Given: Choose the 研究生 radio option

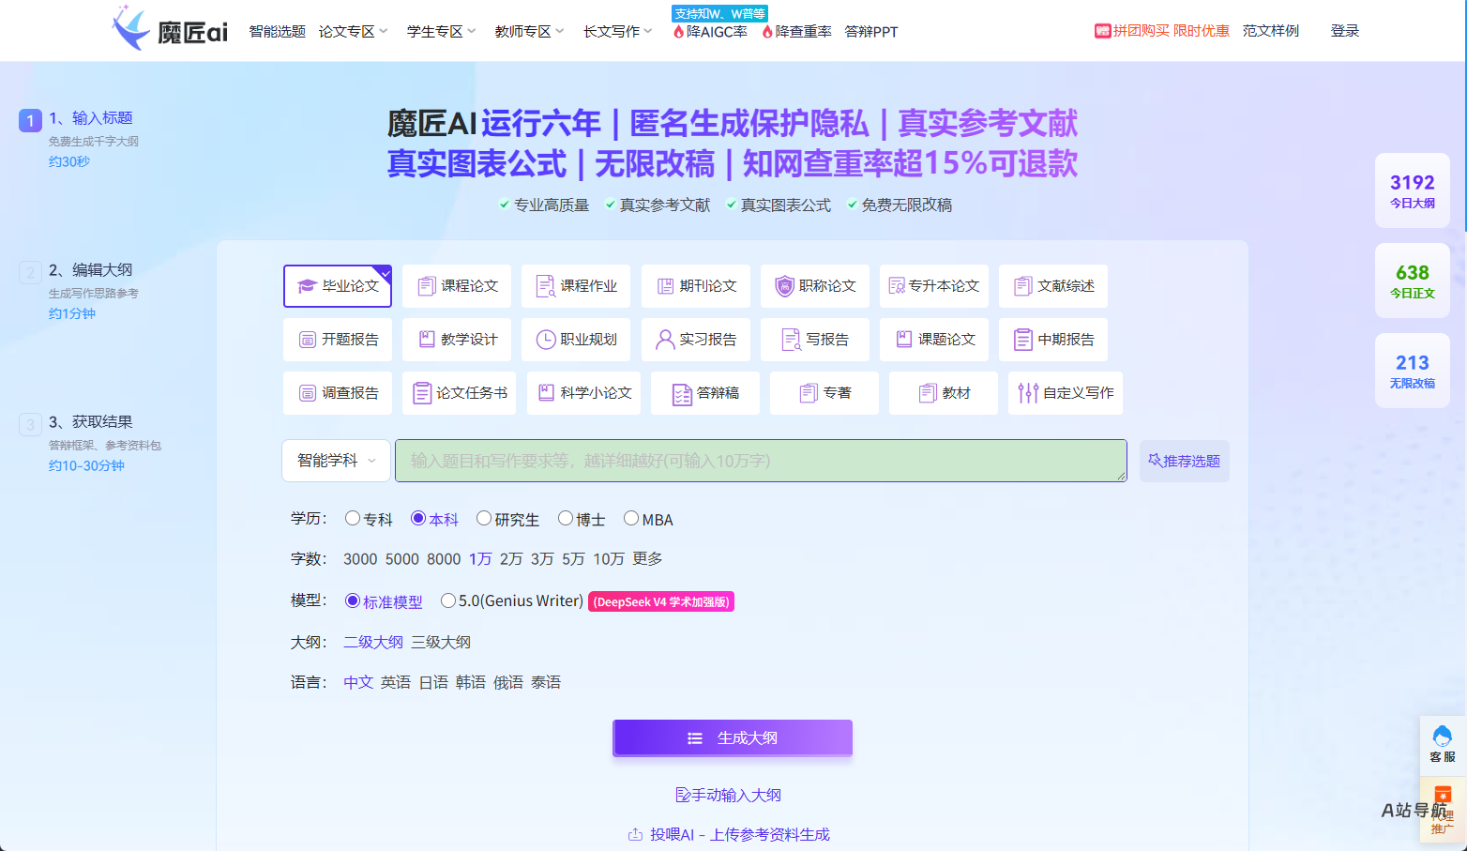Looking at the screenshot, I should 484,518.
